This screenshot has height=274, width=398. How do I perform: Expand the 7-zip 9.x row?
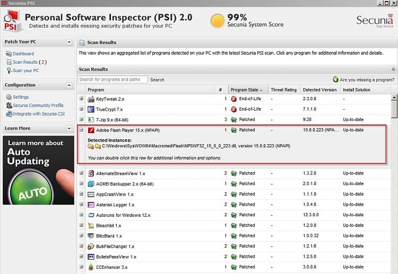point(81,119)
